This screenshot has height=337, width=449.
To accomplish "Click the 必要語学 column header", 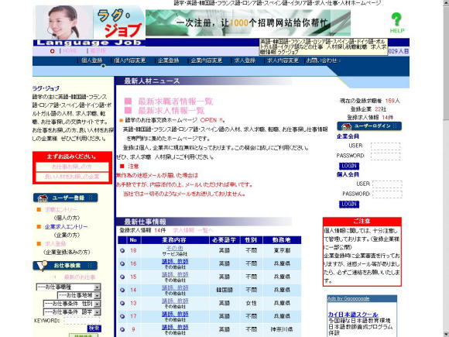I will 224,240.
